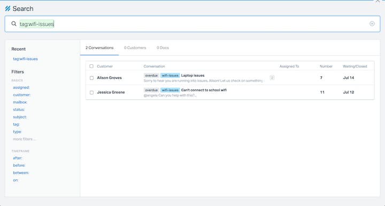Image resolution: width=385 pixels, height=206 pixels.
Task: Click inside the search input field
Action: tap(192, 24)
